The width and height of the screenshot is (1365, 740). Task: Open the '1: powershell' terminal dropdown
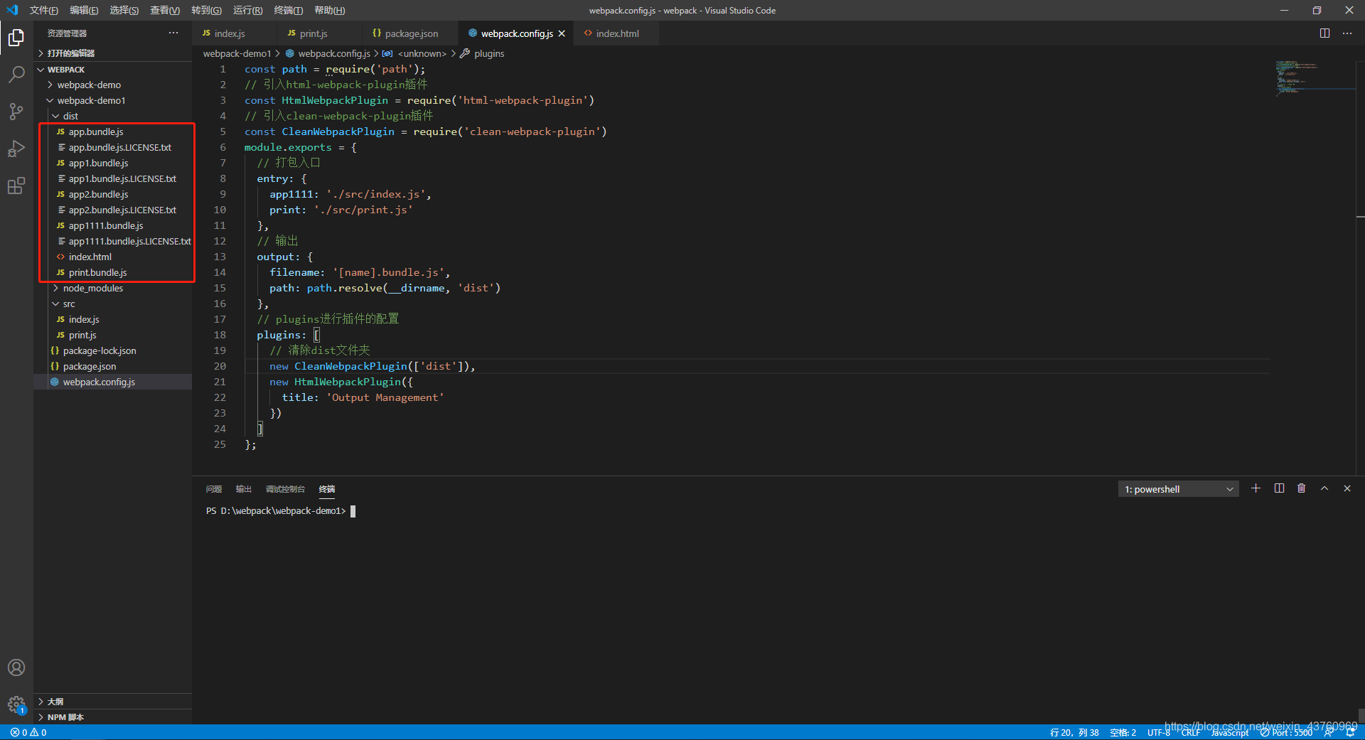coord(1177,488)
